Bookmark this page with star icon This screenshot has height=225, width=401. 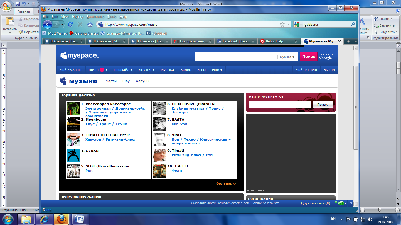tap(282, 24)
